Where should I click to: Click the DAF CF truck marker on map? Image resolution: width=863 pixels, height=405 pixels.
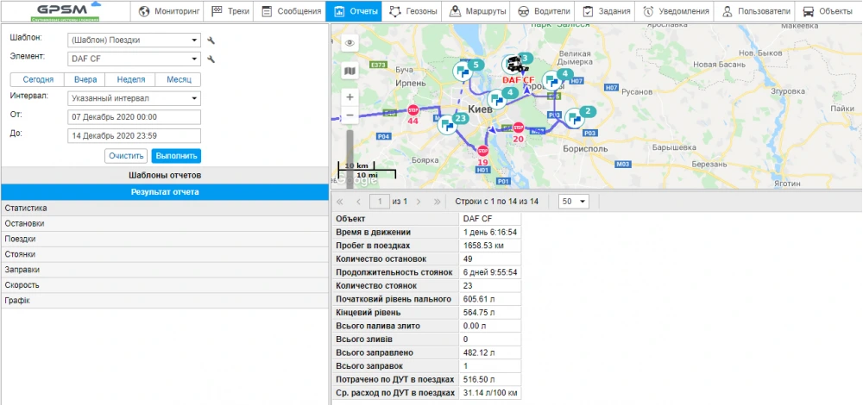pyautogui.click(x=516, y=65)
